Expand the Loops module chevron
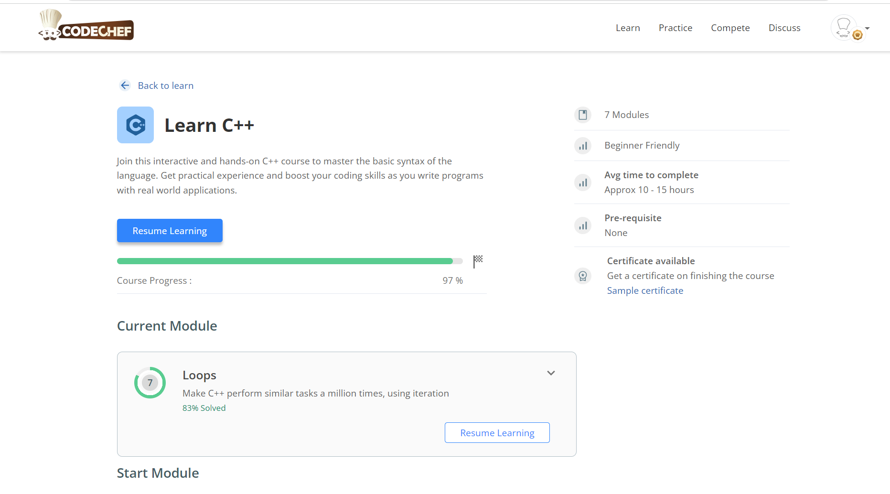Image resolution: width=890 pixels, height=494 pixels. coord(551,373)
